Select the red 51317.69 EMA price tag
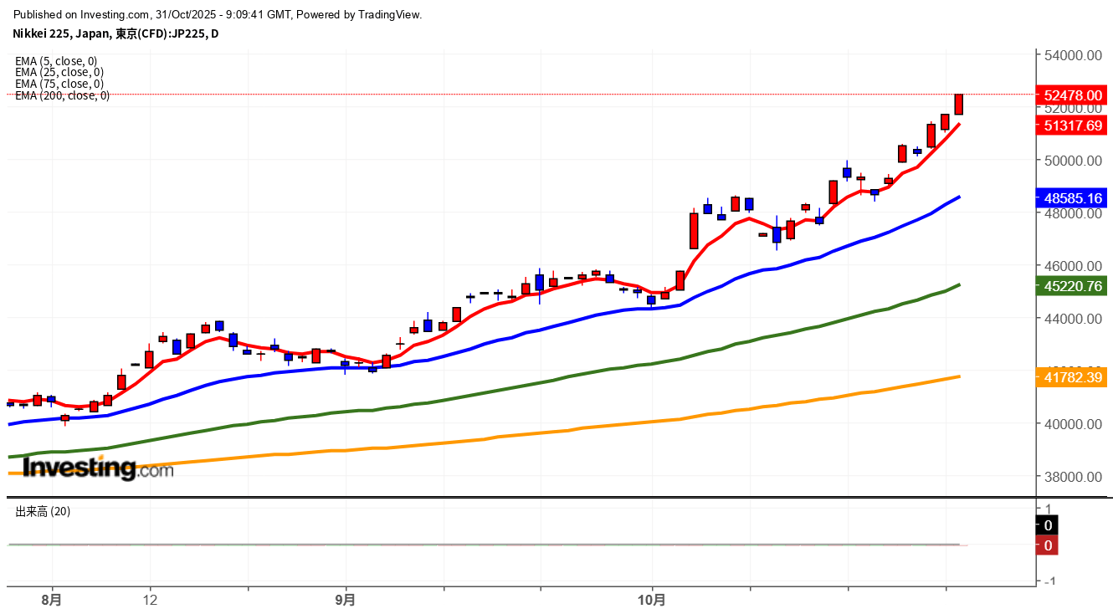This screenshot has height=614, width=1113. 1072,125
